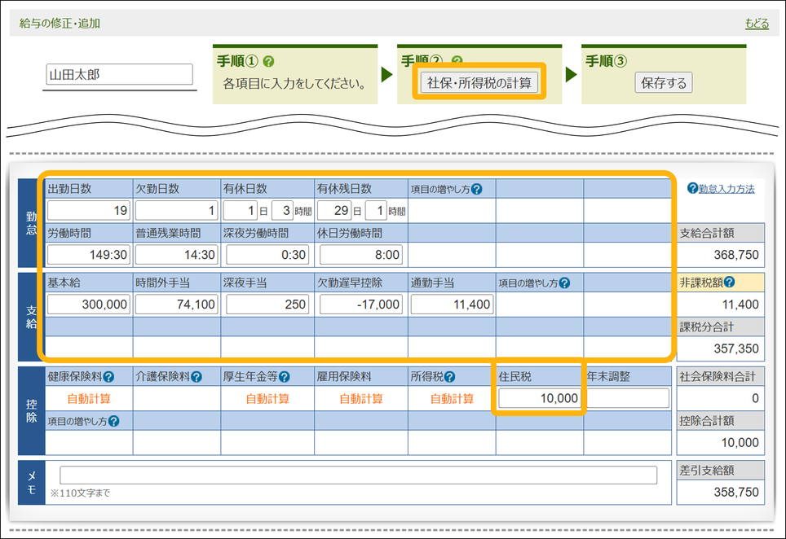Screen dimensions: 786x539
Task: Click the 項目の増やし方 help icon in 控除 section
Action: tap(114, 421)
